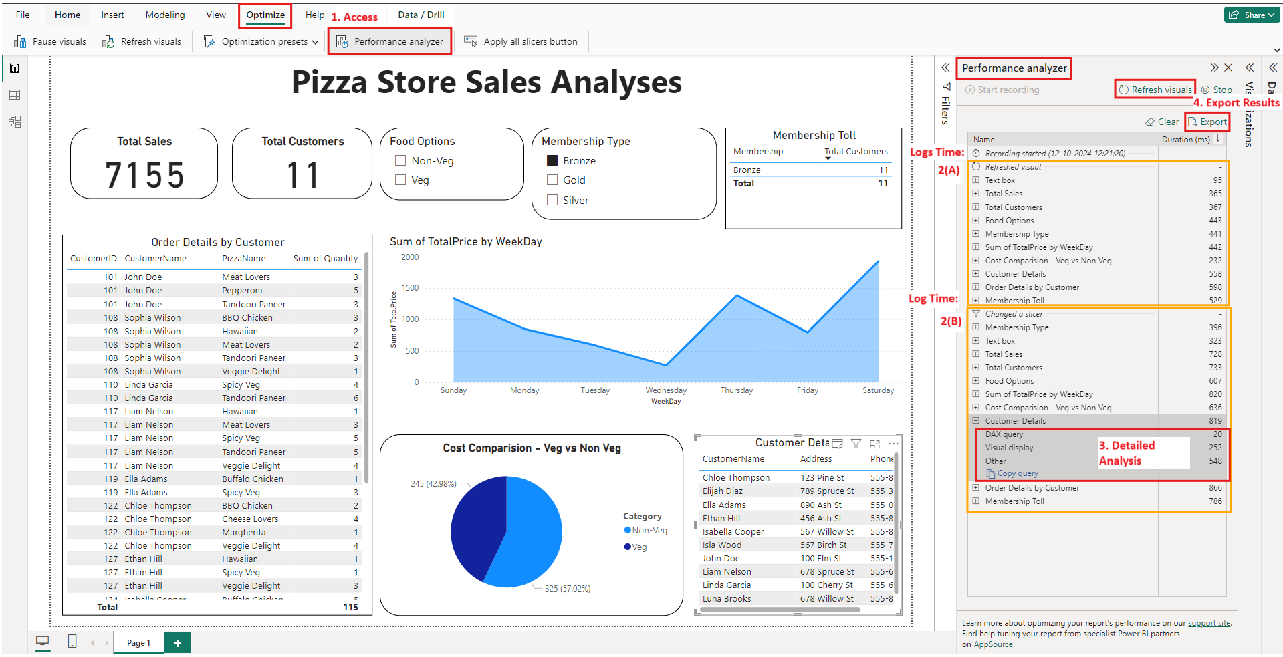
Task: Open the AppSource link
Action: point(993,644)
